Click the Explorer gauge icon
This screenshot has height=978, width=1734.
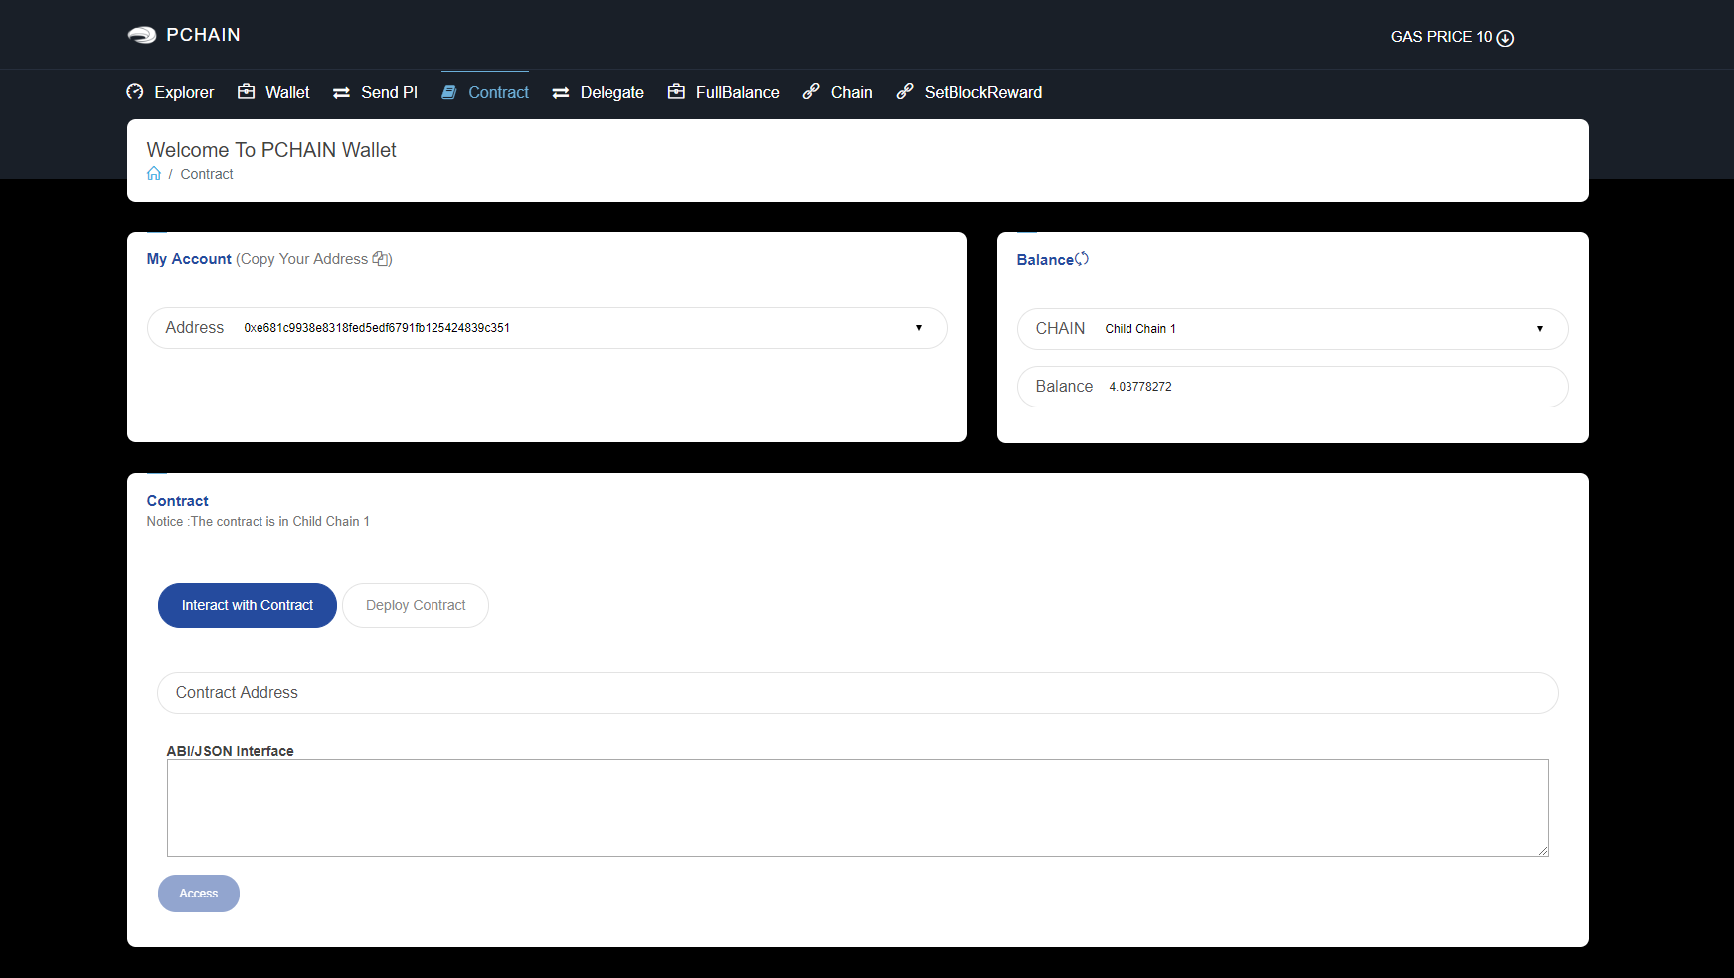[x=135, y=92]
